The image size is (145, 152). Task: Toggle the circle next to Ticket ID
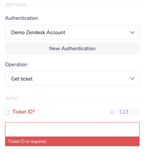(x=7, y=112)
